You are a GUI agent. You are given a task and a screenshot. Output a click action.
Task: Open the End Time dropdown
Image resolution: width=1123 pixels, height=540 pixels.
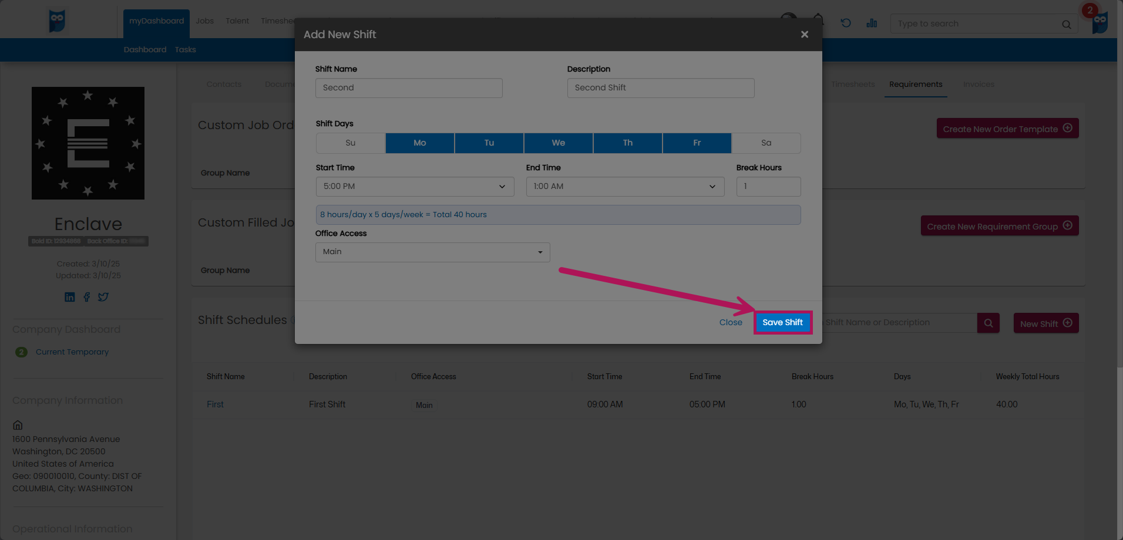625,187
